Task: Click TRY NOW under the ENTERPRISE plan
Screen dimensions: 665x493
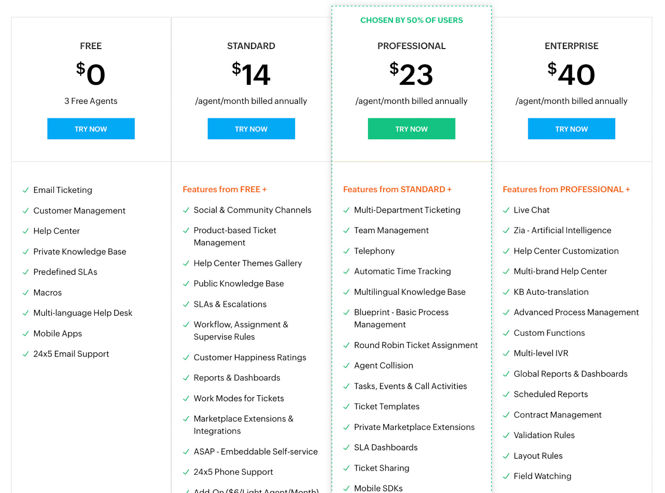Action: (x=571, y=128)
